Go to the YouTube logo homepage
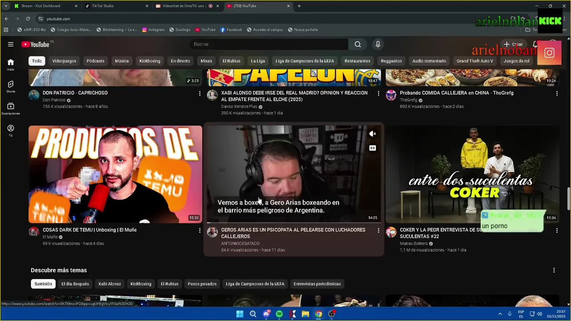This screenshot has width=571, height=321. (35, 44)
